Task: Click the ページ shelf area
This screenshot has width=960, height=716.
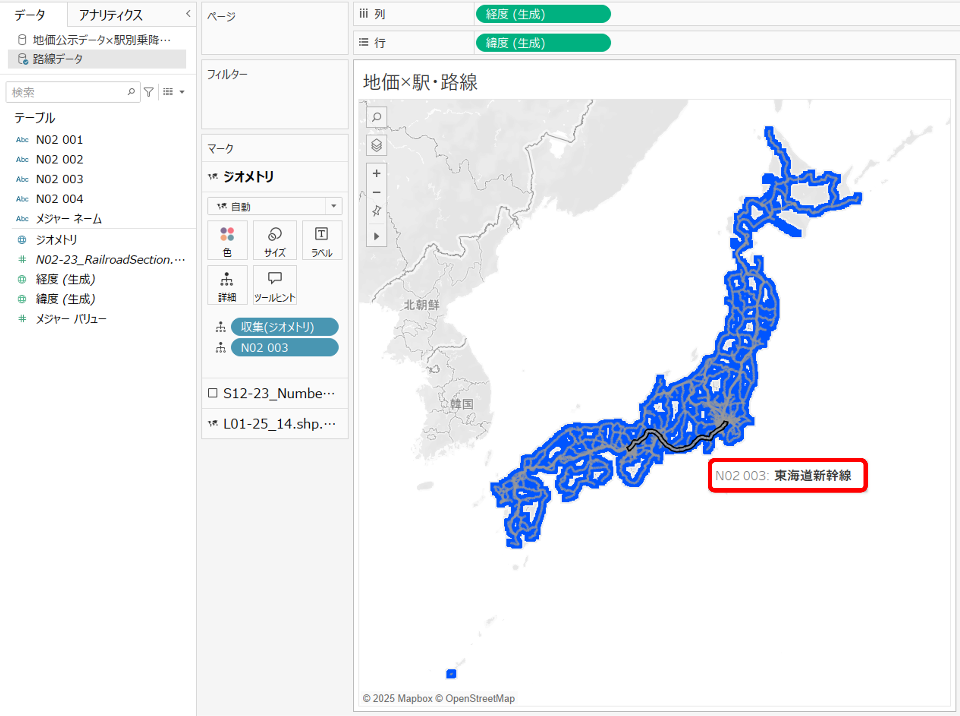Action: [275, 29]
